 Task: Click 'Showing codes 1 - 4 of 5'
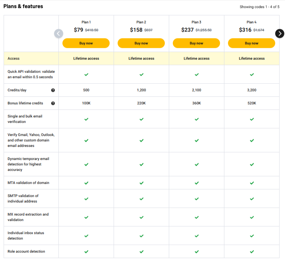pos(260,7)
